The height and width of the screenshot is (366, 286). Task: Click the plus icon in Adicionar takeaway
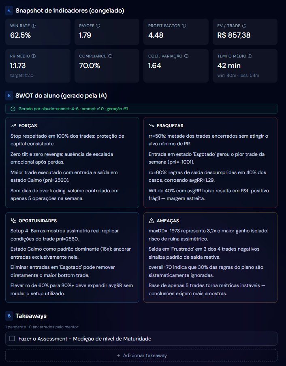118,355
